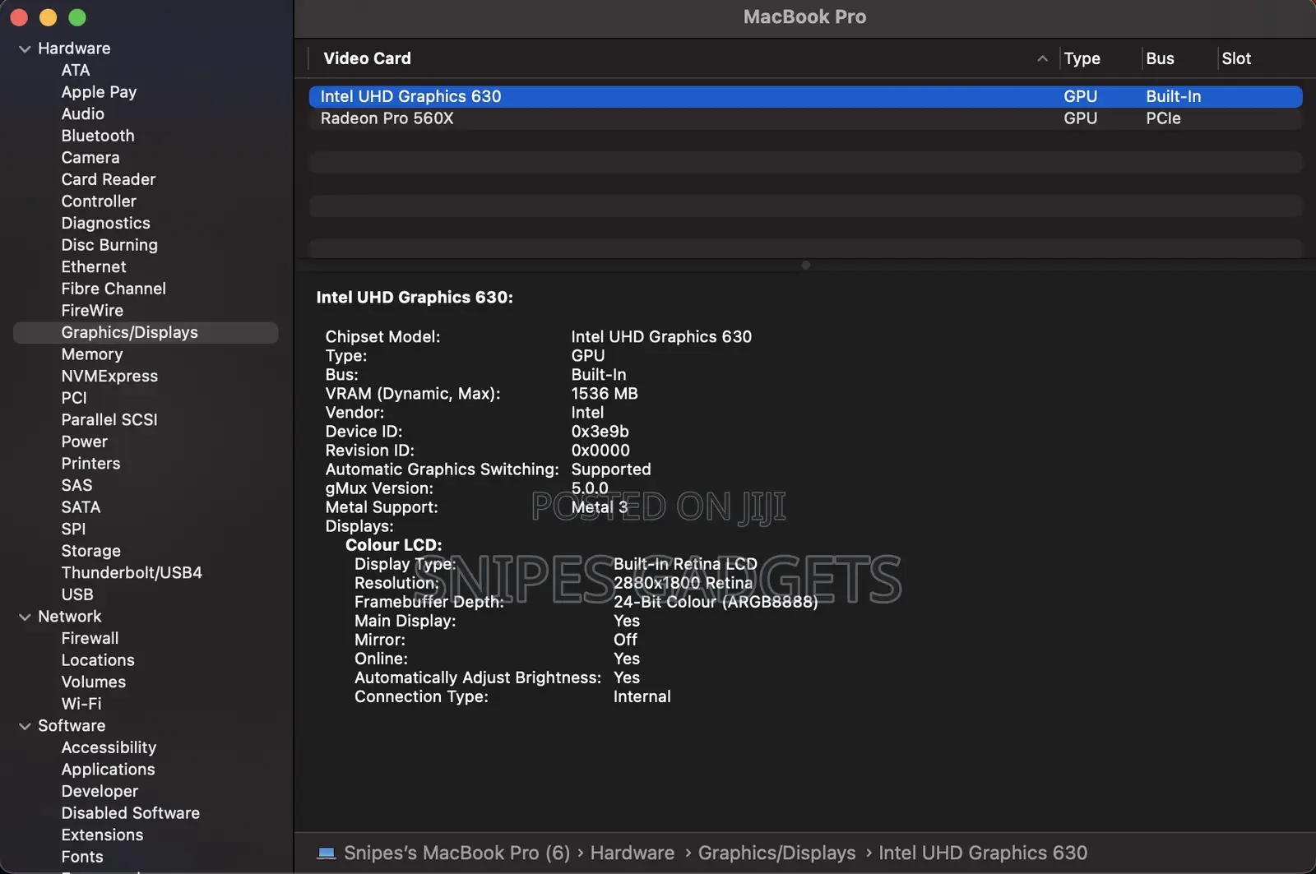Screen dimensions: 1316x874
Task: Select Controller in the sidebar
Action: [x=99, y=201]
